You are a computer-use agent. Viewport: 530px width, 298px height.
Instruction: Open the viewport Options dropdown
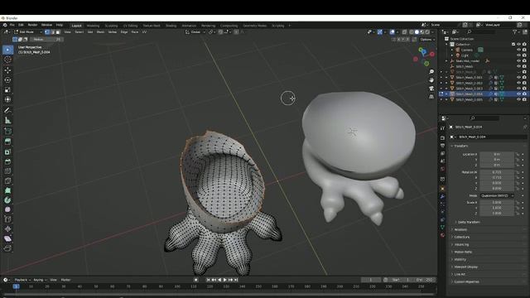pyautogui.click(x=427, y=39)
